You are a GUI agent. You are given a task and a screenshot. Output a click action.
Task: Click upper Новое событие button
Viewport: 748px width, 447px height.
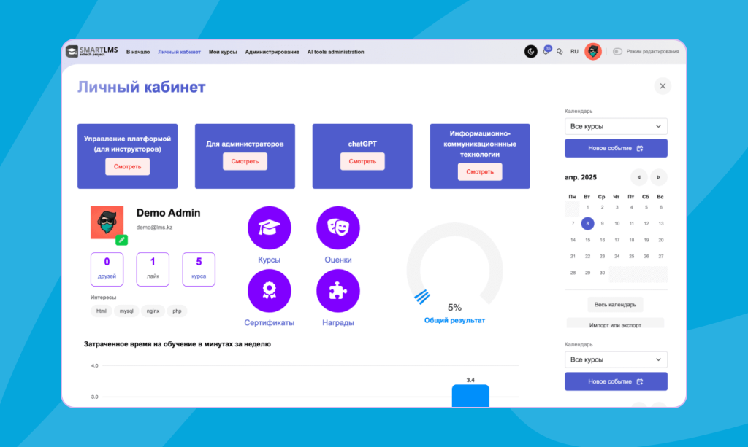coord(616,148)
